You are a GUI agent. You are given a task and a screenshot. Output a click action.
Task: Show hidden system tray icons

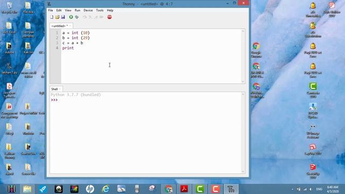tap(292, 189)
